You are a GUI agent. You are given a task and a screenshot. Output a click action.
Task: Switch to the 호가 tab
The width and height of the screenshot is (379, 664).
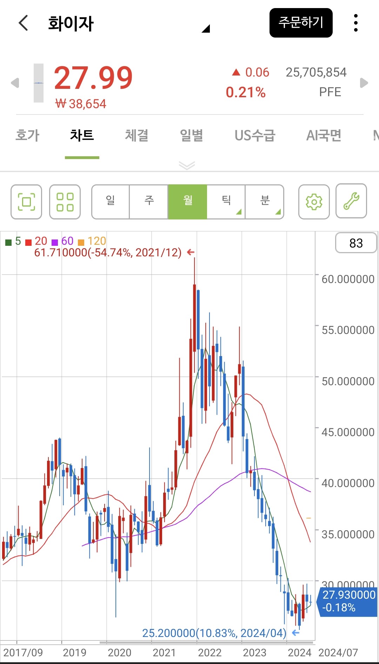[27, 136]
